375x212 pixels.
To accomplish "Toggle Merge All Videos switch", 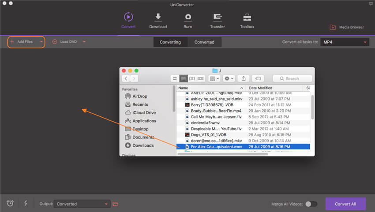I will click(311, 204).
